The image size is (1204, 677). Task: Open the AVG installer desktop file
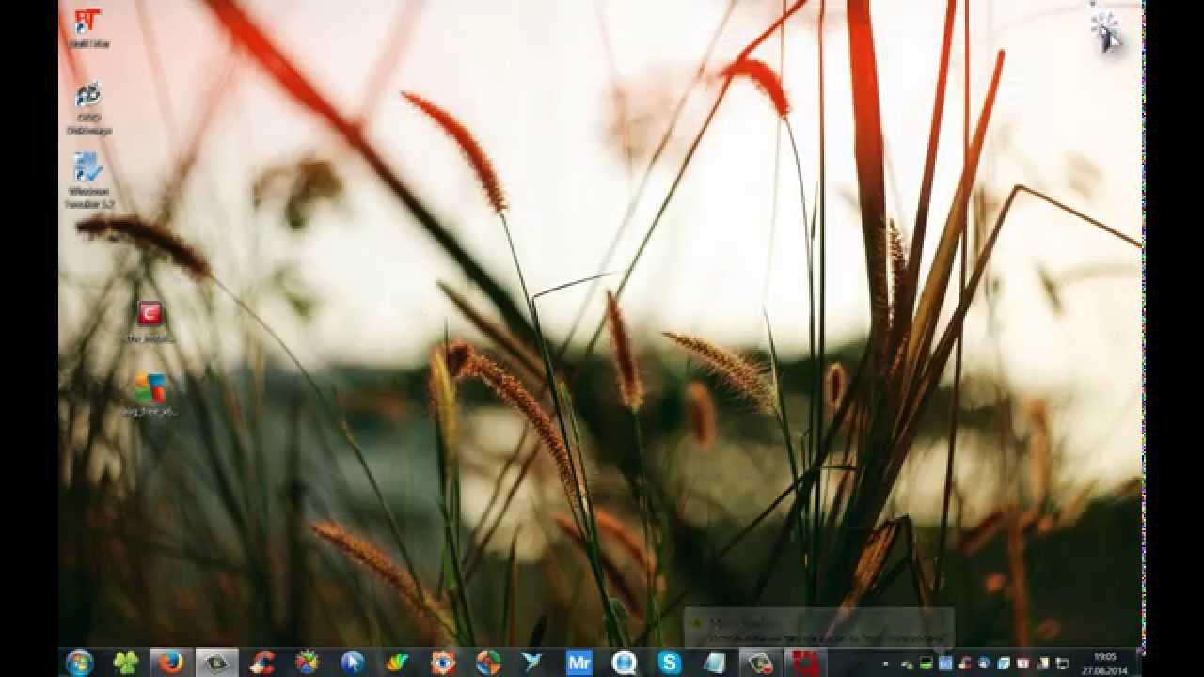point(150,395)
